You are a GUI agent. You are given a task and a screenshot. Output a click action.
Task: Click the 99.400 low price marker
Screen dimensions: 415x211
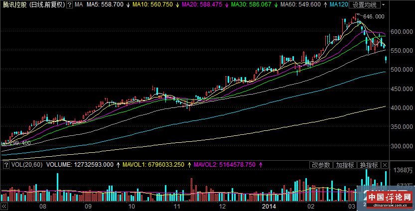click(x=22, y=143)
